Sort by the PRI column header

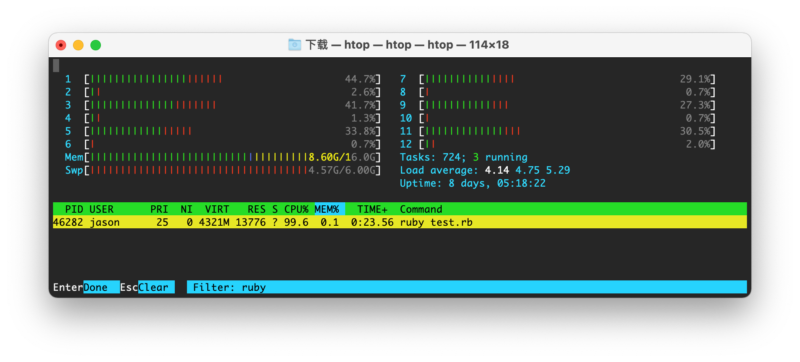[159, 209]
